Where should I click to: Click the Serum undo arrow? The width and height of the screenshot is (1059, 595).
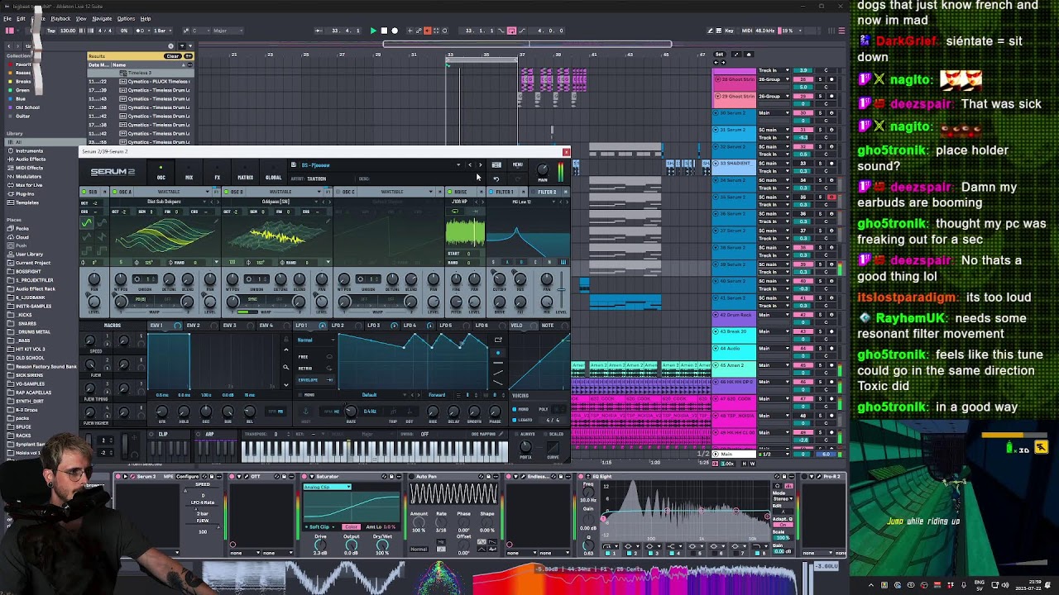click(496, 178)
